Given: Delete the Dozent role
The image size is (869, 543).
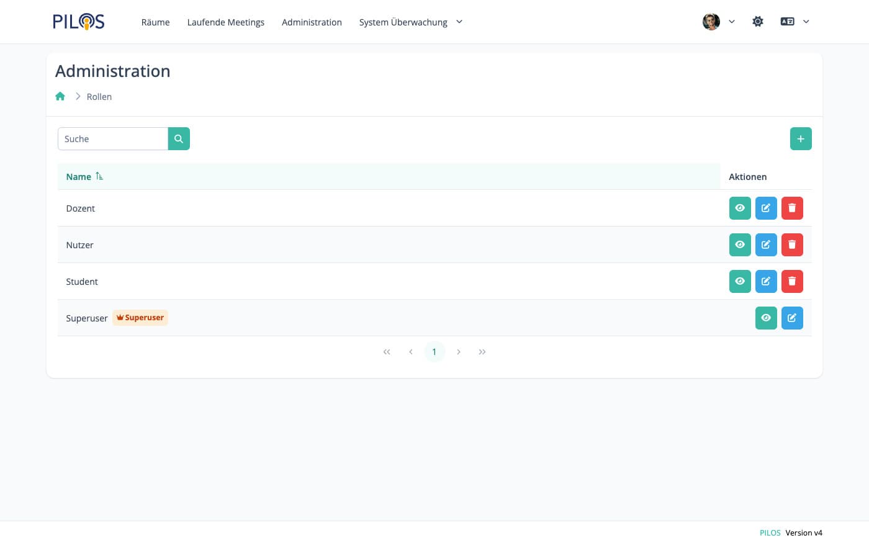Looking at the screenshot, I should (791, 209).
